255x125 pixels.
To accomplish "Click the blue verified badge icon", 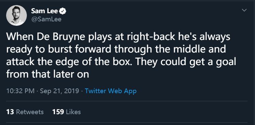I will coord(63,11).
